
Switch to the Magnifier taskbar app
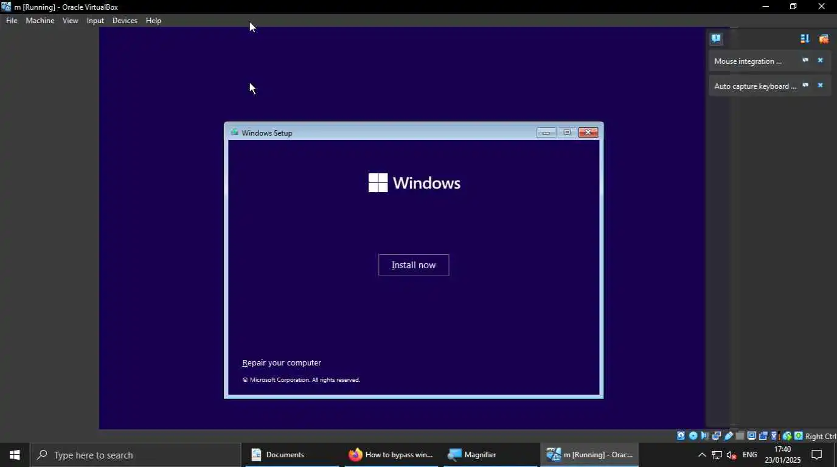pyautogui.click(x=490, y=455)
